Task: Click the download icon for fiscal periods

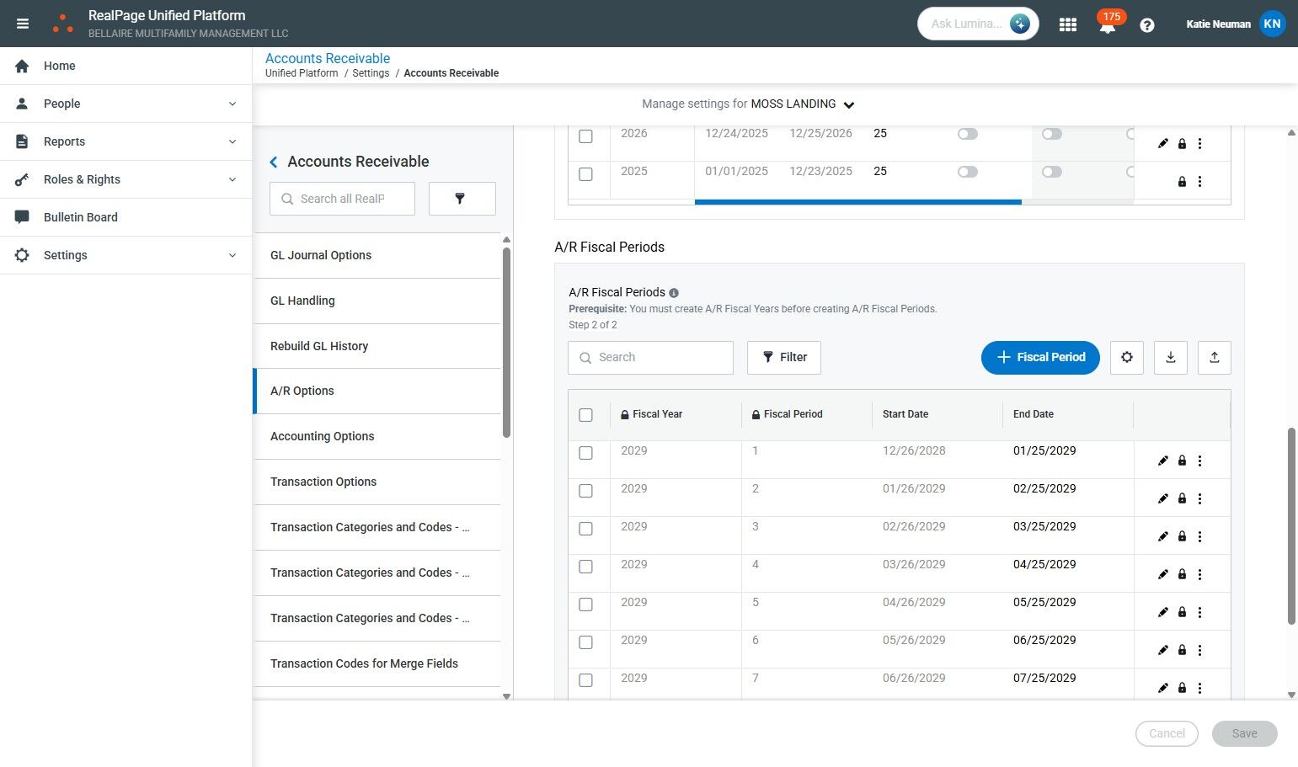Action: click(1170, 357)
